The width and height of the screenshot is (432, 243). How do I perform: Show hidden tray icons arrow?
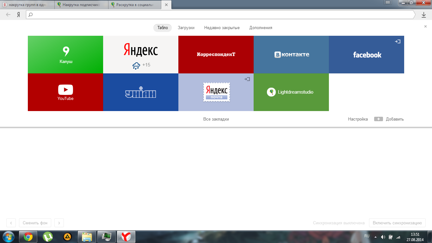coord(375,237)
